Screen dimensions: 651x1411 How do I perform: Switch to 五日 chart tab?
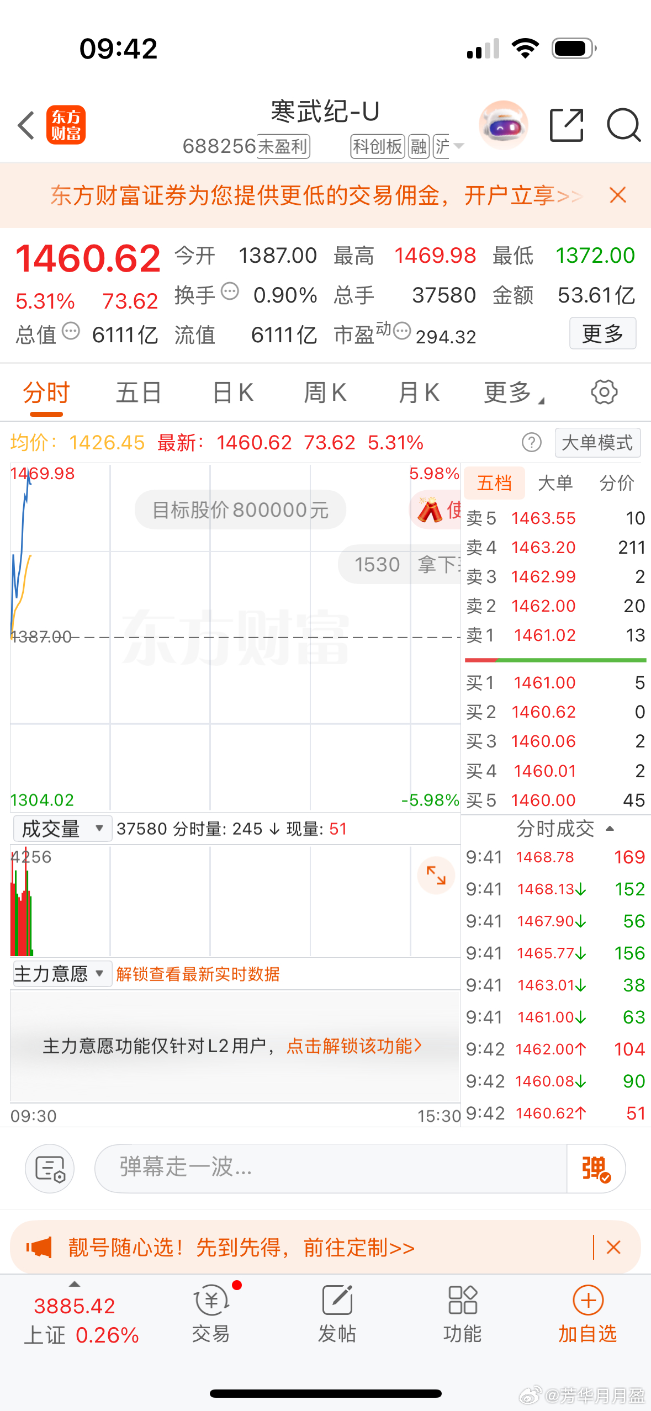pyautogui.click(x=138, y=393)
